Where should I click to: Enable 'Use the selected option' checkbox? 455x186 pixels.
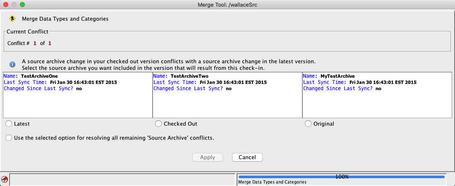9,138
